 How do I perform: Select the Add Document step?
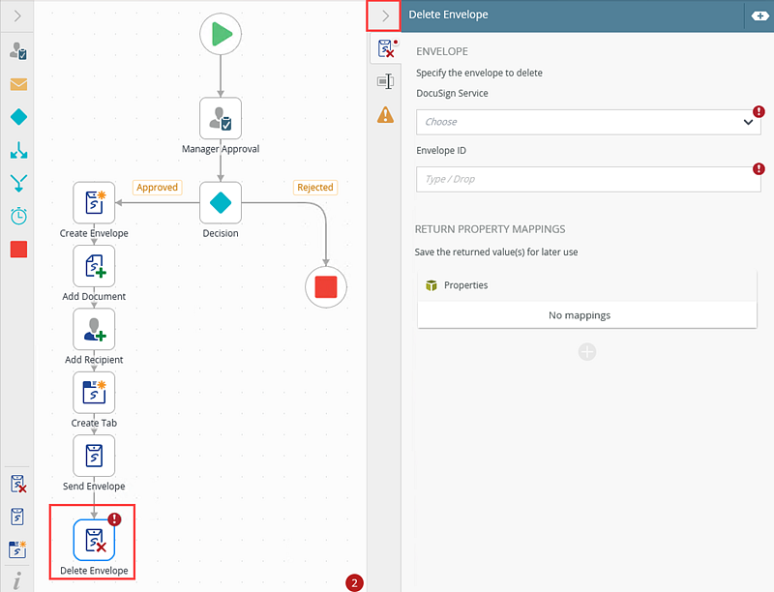(x=94, y=265)
